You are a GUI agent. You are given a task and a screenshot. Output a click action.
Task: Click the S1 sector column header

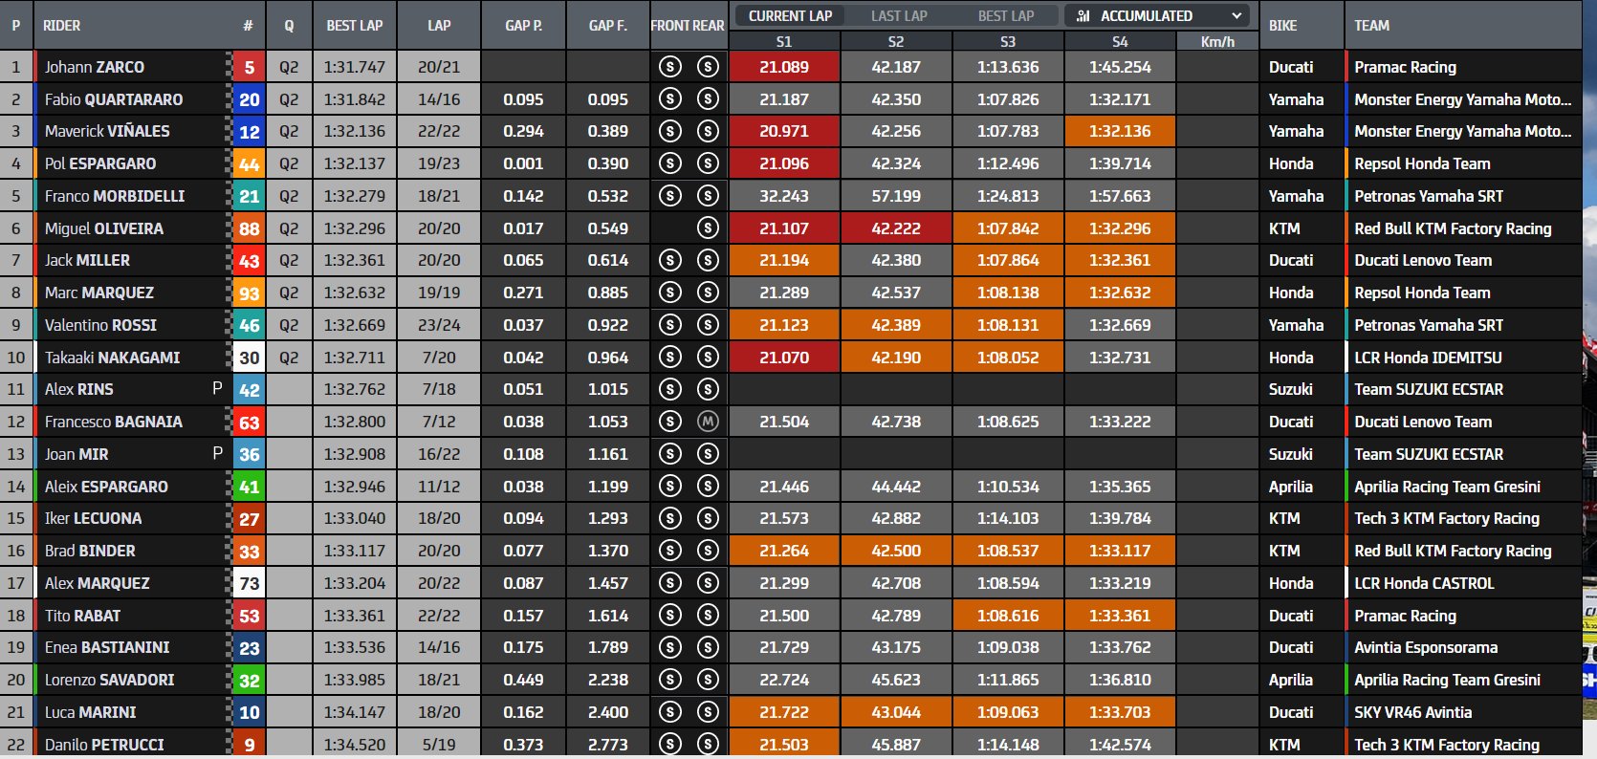[x=784, y=41]
